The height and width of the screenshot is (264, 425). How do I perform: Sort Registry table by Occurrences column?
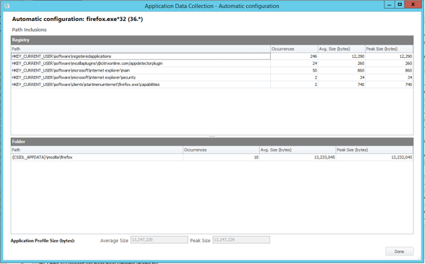pyautogui.click(x=294, y=49)
